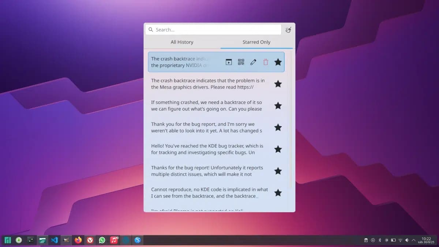Unstar the selected NVIDIA drivers entry

coord(278,62)
